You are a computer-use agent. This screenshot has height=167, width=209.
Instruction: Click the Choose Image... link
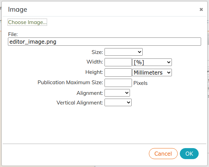[27, 22]
